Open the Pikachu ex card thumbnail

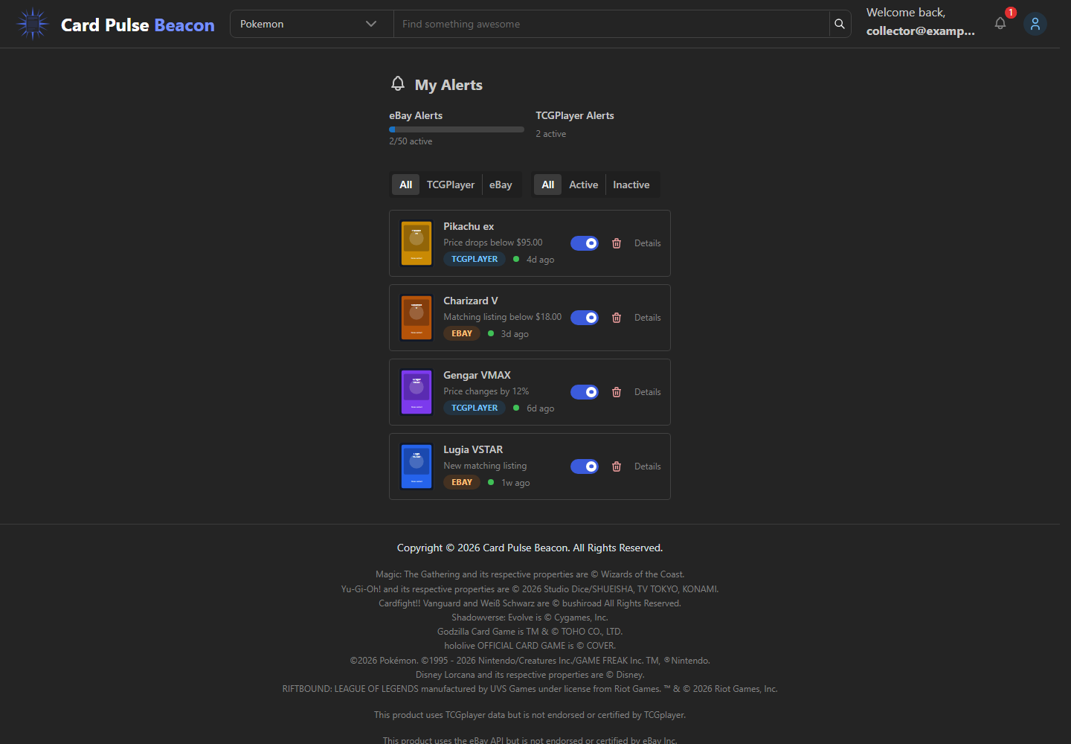pos(416,243)
